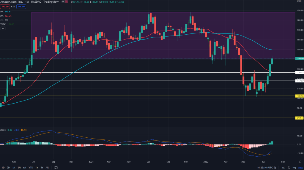
Task: Select the MACD indicator label
Action: 4,130
